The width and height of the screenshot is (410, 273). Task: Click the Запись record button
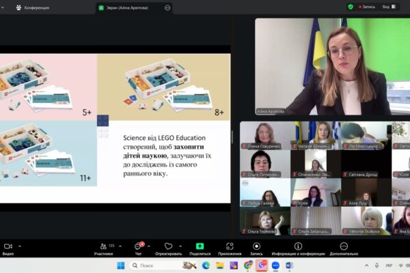tap(256, 246)
